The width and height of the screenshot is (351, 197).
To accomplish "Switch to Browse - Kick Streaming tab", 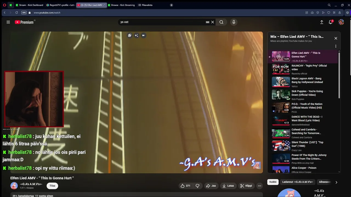I will [121, 5].
